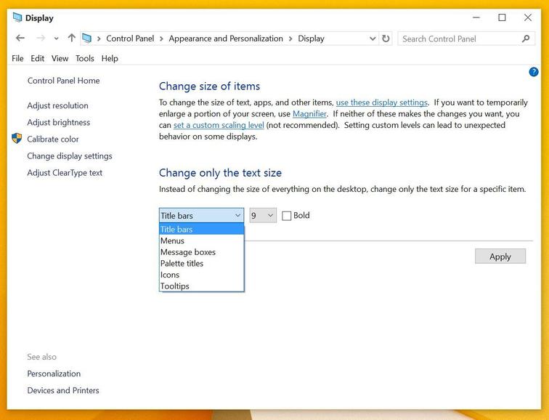Open Calibrate color link
The height and width of the screenshot is (420, 549).
pyautogui.click(x=53, y=139)
